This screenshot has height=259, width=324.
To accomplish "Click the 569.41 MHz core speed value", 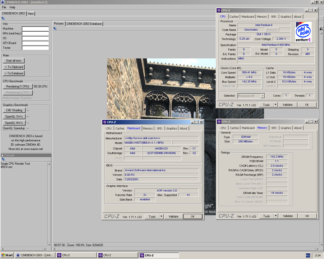I will point(249,72).
